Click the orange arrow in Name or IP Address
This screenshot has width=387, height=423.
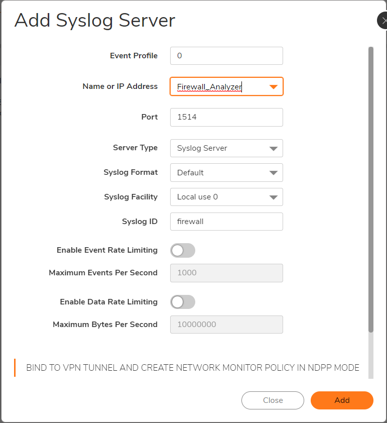273,87
